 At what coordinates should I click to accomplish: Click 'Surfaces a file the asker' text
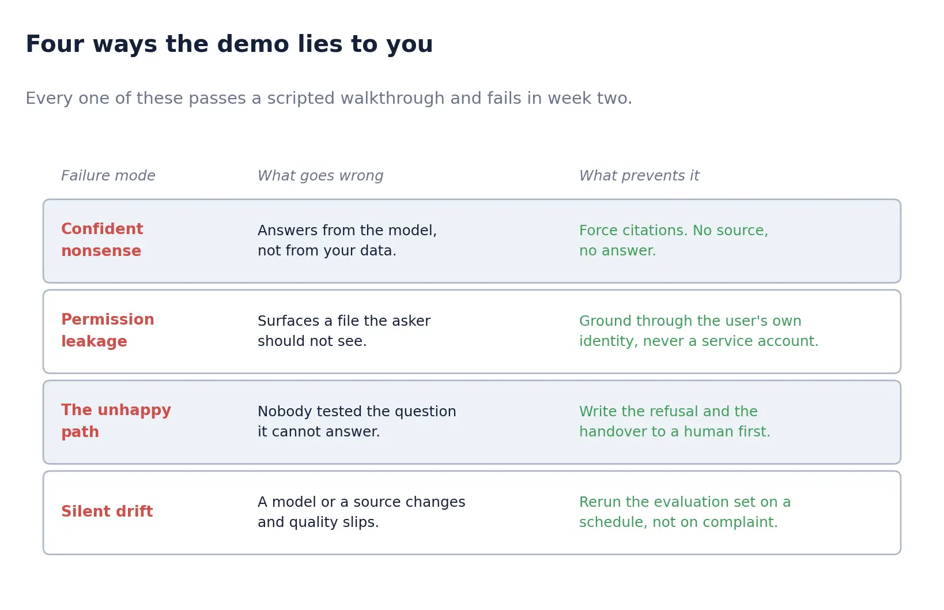(x=344, y=331)
